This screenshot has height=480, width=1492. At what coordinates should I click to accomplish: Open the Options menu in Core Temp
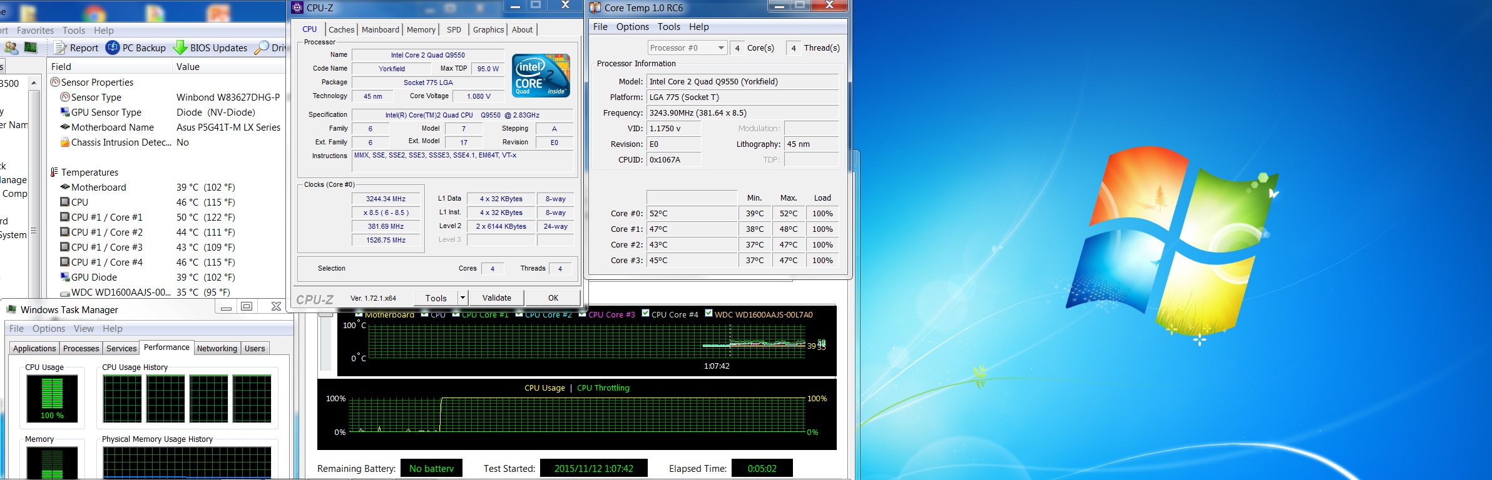pos(632,27)
